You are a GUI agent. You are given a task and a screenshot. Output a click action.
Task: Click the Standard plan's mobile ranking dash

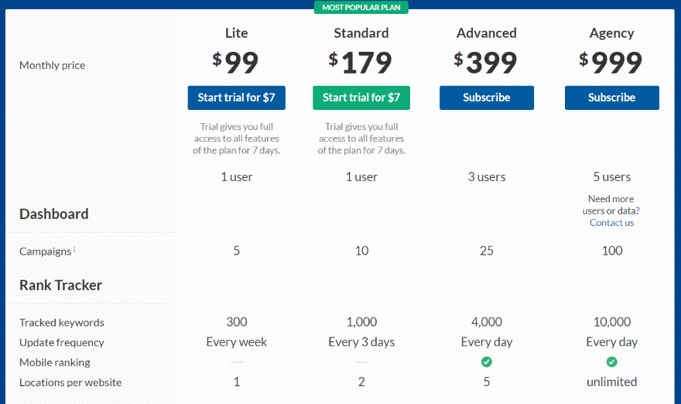coord(361,362)
